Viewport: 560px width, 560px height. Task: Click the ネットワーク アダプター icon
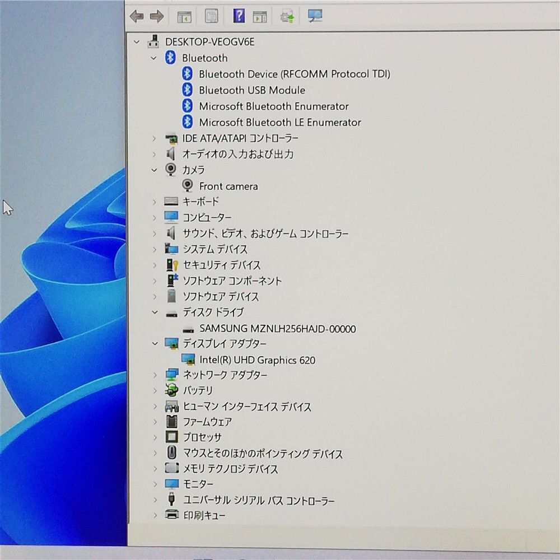point(172,375)
